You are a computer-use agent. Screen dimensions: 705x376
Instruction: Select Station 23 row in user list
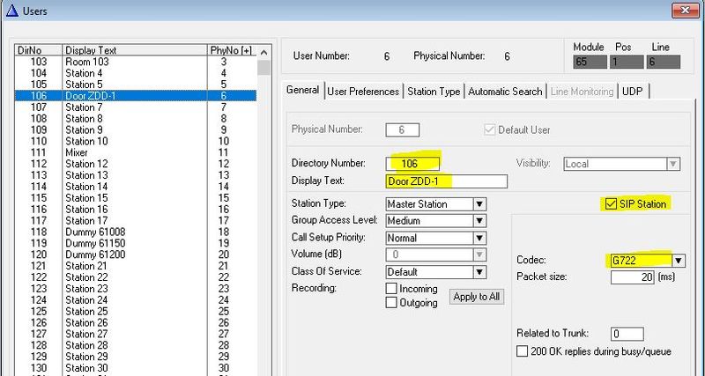coord(136,289)
